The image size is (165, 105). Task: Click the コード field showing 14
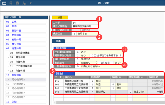click(x=75, y=23)
